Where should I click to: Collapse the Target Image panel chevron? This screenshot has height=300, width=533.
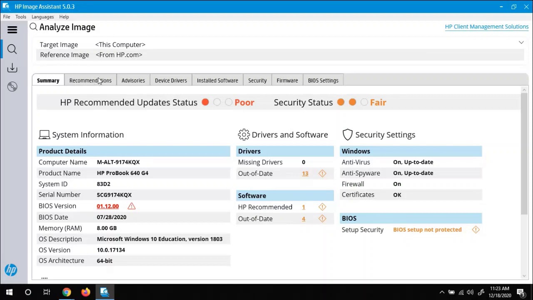tap(521, 42)
